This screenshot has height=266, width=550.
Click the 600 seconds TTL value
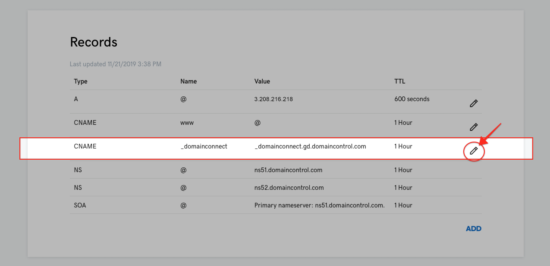pos(412,99)
